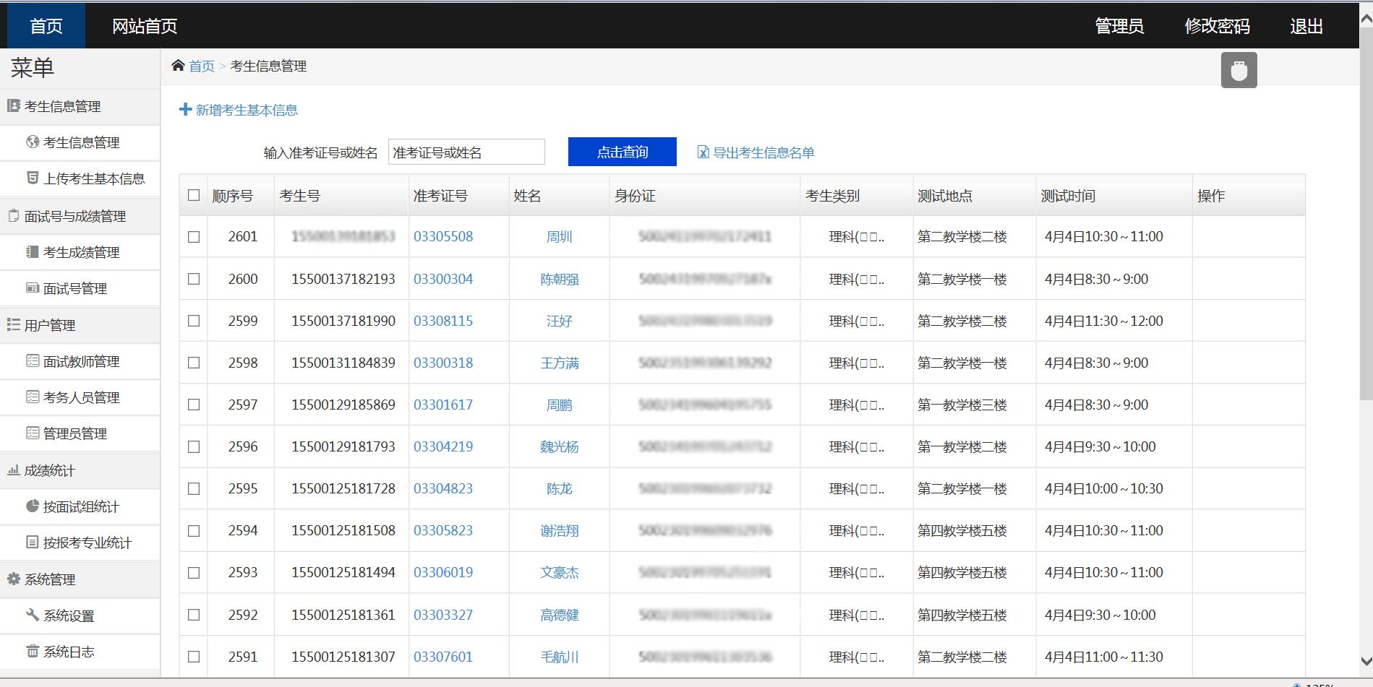Open 修改密码 in the top bar
This screenshot has width=1373, height=687.
(1217, 26)
